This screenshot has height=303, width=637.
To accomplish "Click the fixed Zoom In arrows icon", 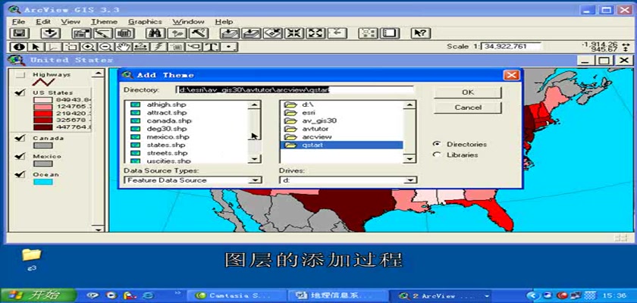I will [294, 33].
